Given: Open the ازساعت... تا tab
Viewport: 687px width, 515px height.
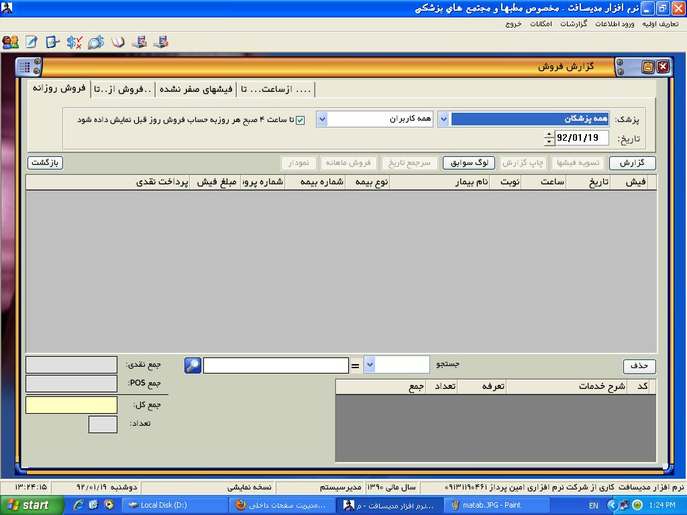Looking at the screenshot, I should click(x=276, y=90).
